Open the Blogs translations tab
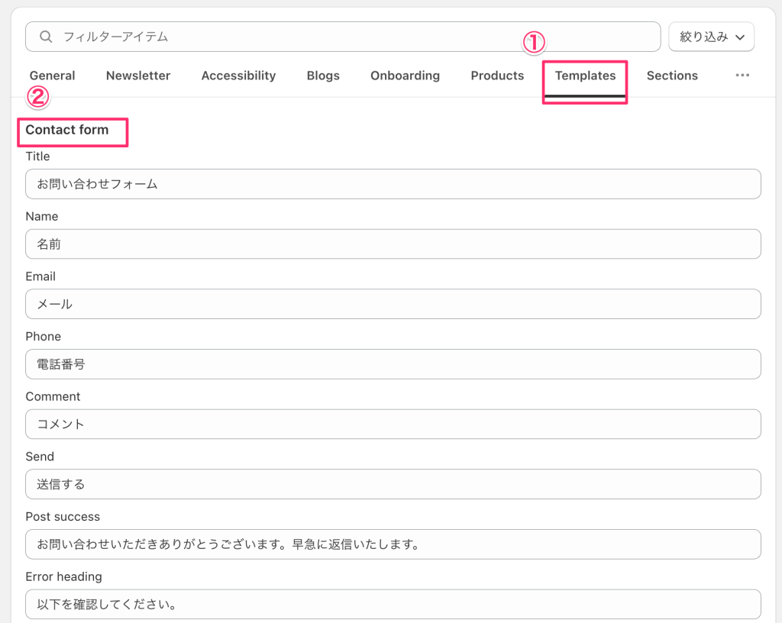782x623 pixels. pos(322,75)
